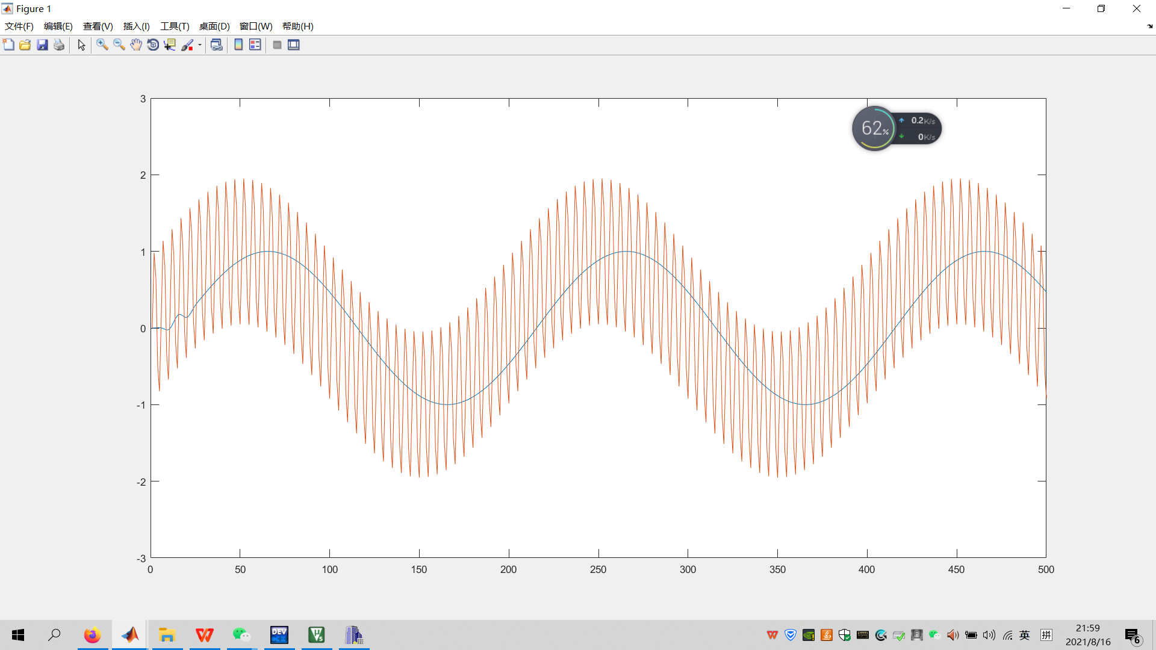Switch the input language indicator 英
1156x650 pixels.
point(1025,635)
